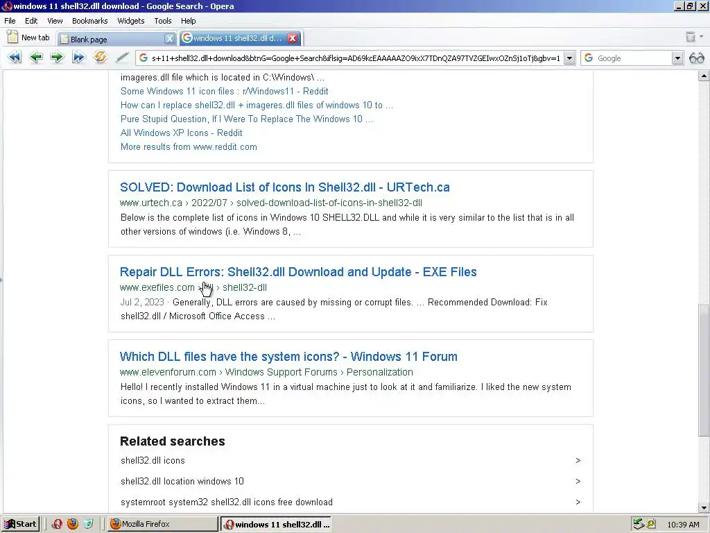Open 'How can I replace shell32.dll' link
The image size is (710, 533).
click(257, 105)
